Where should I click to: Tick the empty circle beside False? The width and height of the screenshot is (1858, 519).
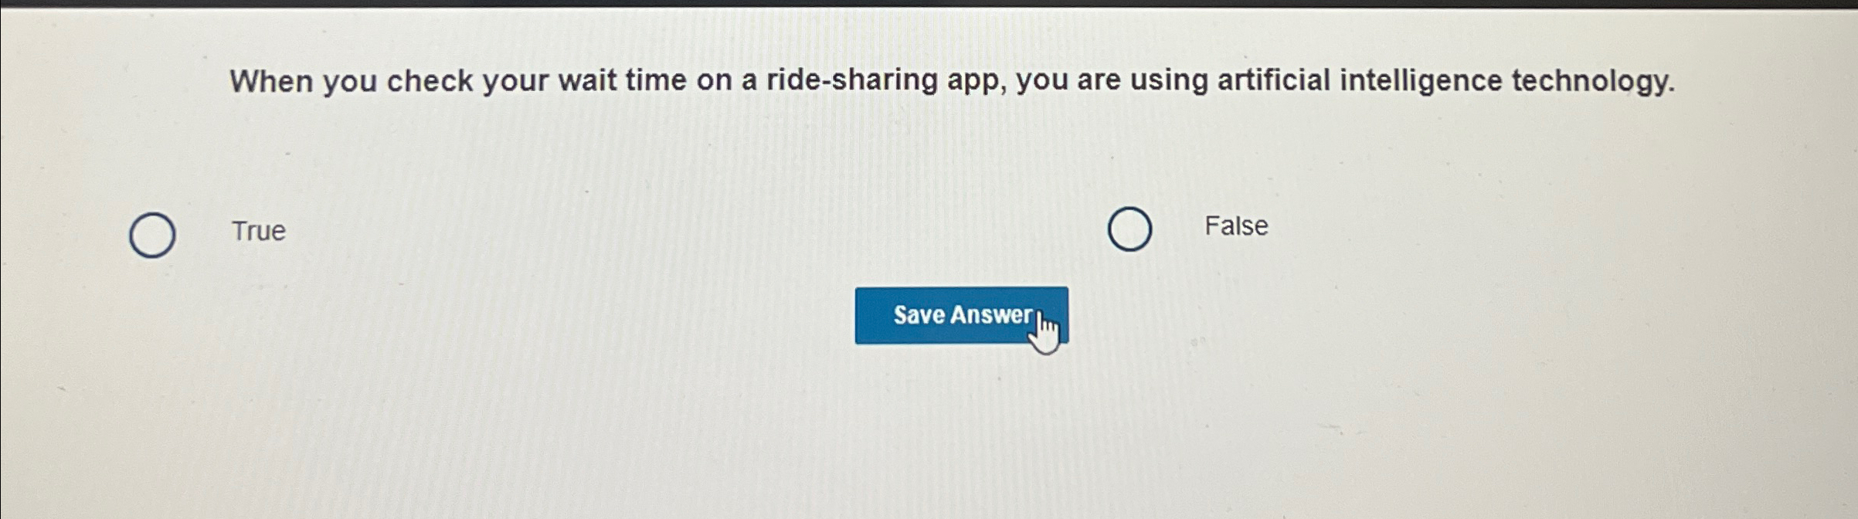pyautogui.click(x=1129, y=229)
